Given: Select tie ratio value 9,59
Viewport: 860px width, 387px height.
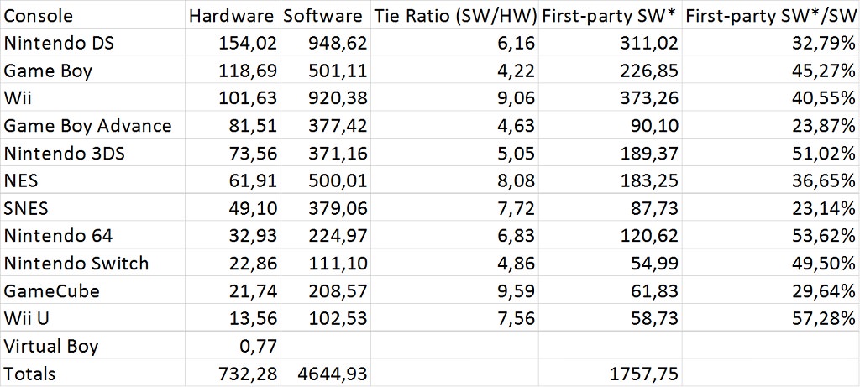Looking at the screenshot, I should click(453, 290).
